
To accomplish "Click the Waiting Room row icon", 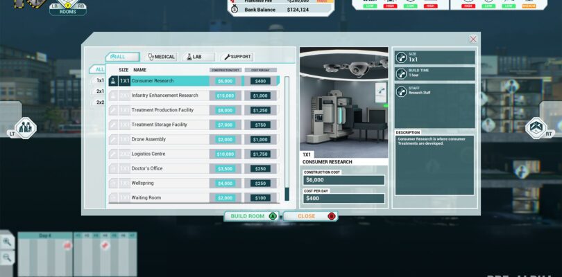I will [x=113, y=198].
